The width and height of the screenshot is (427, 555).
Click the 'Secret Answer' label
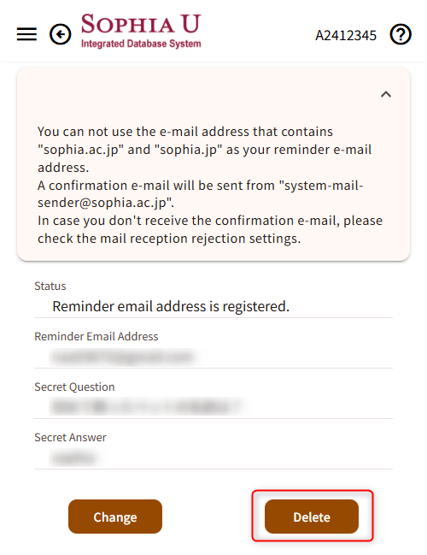click(70, 438)
